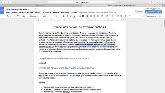The height and width of the screenshot is (93, 165).
Task: Open the browser downloads icon
Action: pos(152,2)
